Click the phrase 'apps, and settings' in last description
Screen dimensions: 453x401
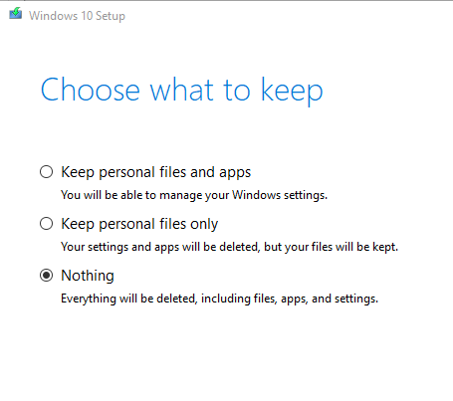330,299
